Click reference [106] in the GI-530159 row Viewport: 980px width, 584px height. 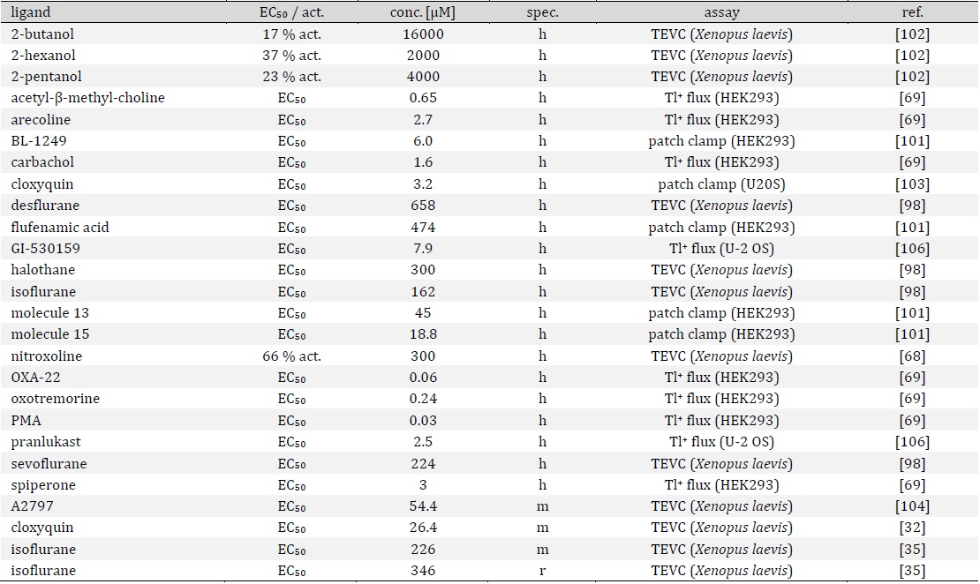[x=912, y=249]
